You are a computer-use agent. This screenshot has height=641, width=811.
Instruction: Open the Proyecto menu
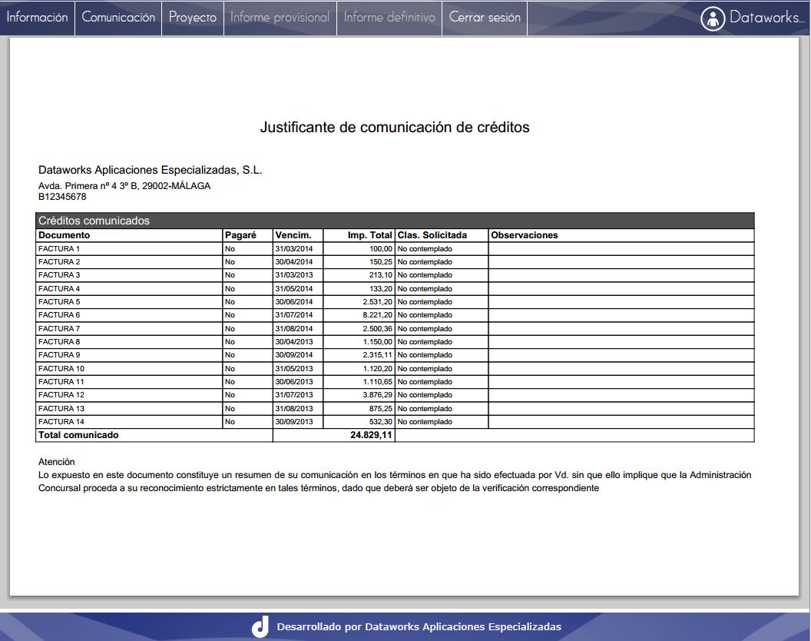click(193, 18)
